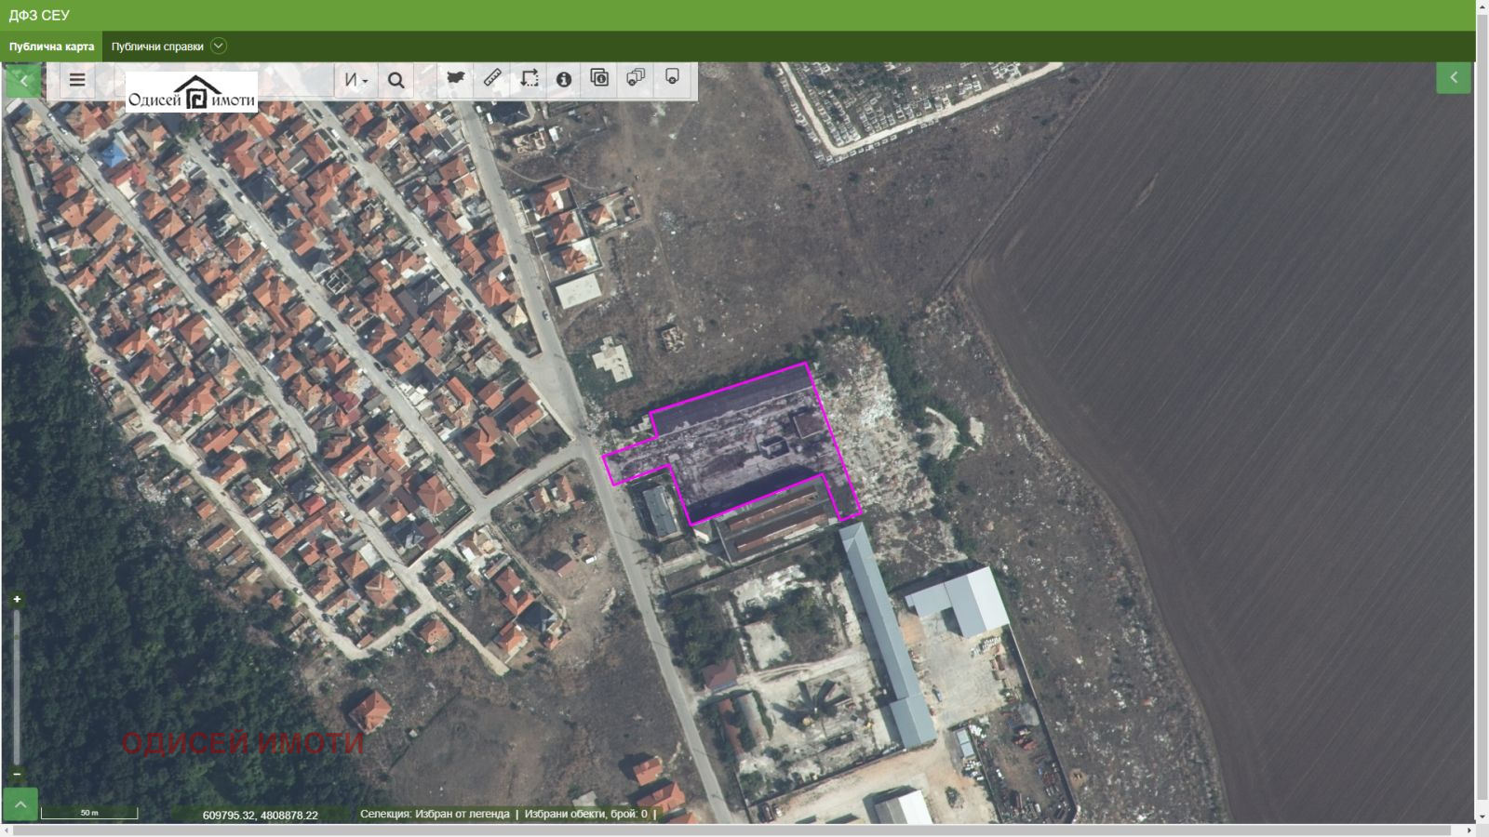
Task: Activate the rectangle selection tool
Action: pyautogui.click(x=529, y=78)
